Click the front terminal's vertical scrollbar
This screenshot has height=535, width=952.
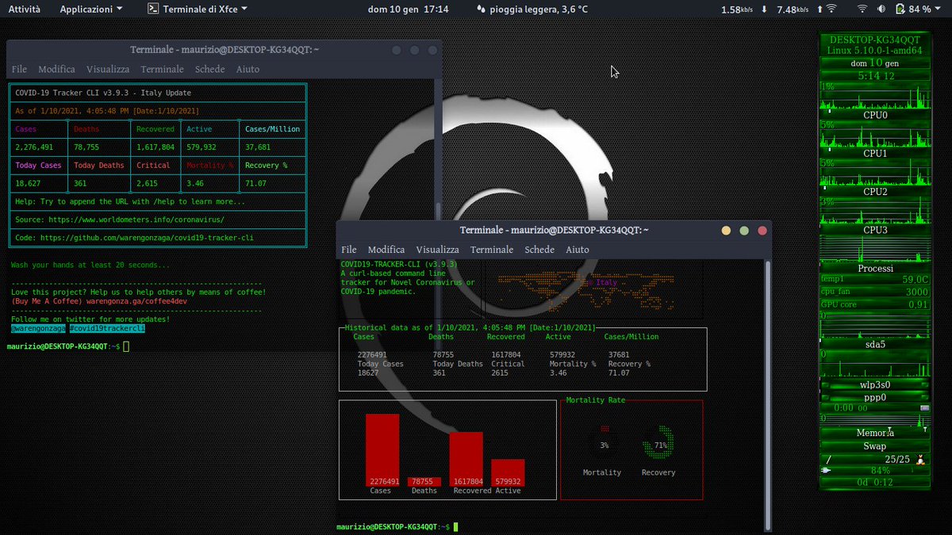[x=767, y=396]
